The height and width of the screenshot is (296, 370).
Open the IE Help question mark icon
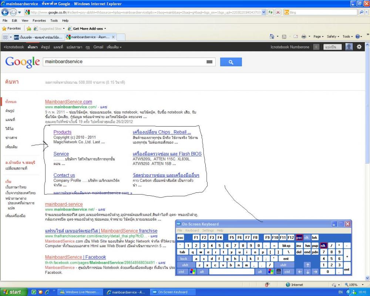coord(358,37)
